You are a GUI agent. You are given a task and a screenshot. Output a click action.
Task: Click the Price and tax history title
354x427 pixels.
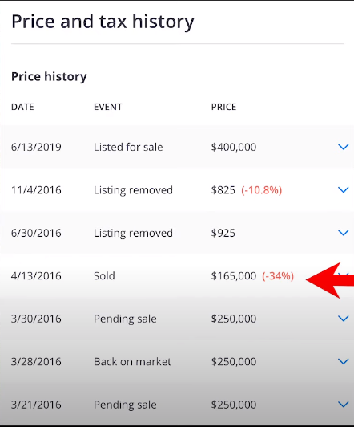pyautogui.click(x=103, y=22)
